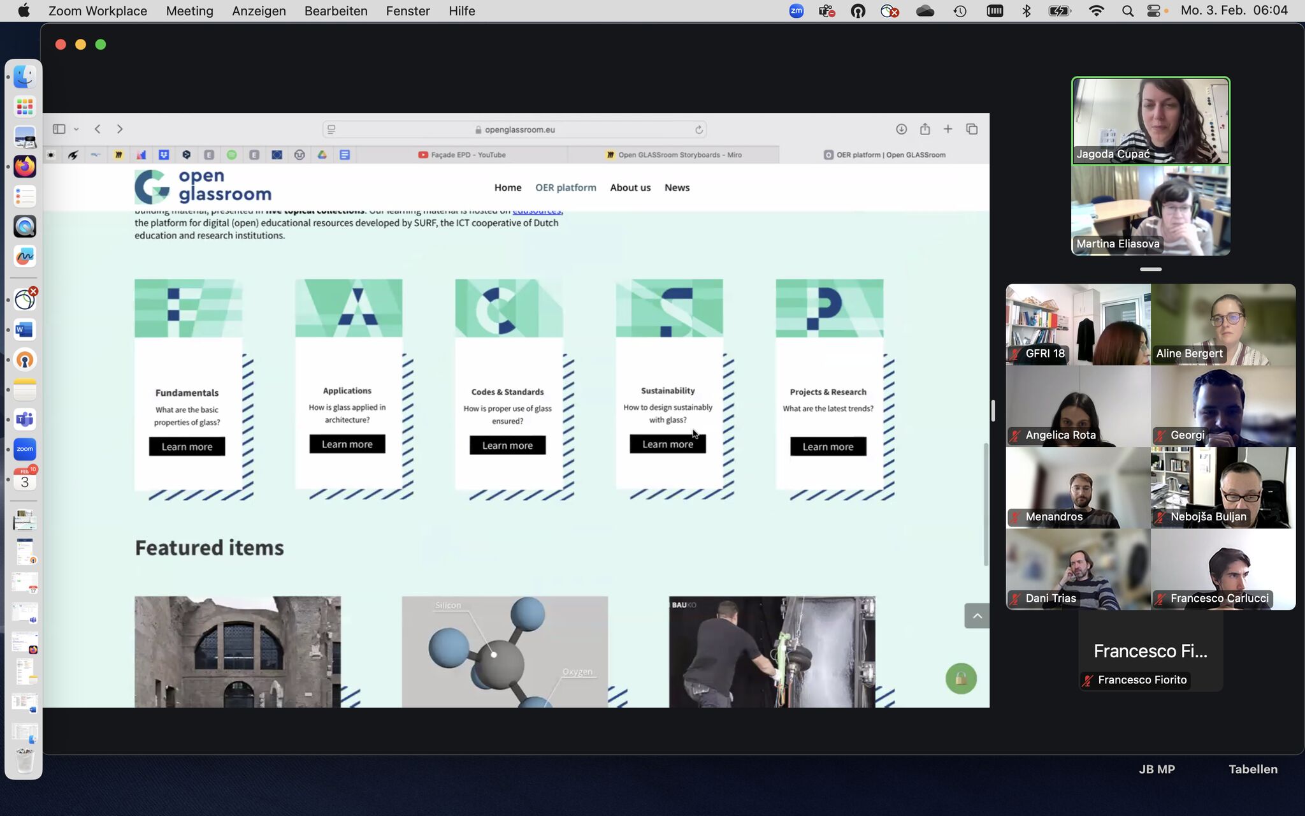The height and width of the screenshot is (816, 1305).
Task: Click Safari new tab plus icon
Action: 948,129
